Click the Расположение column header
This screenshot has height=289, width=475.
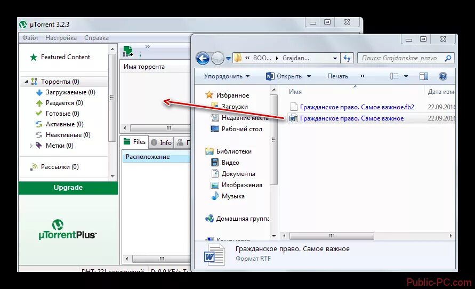click(x=148, y=157)
